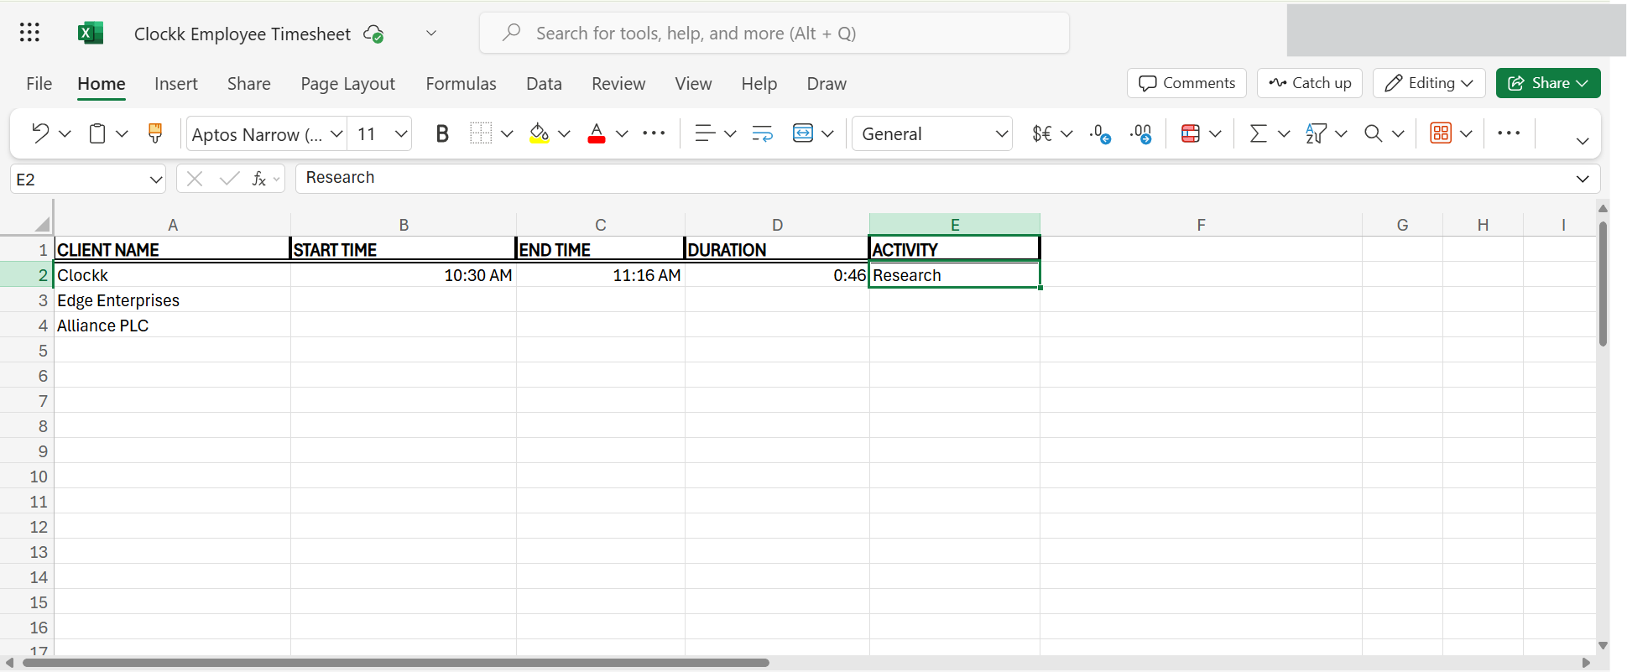1627x672 pixels.
Task: Click the Select All corner triangle
Action: click(43, 224)
